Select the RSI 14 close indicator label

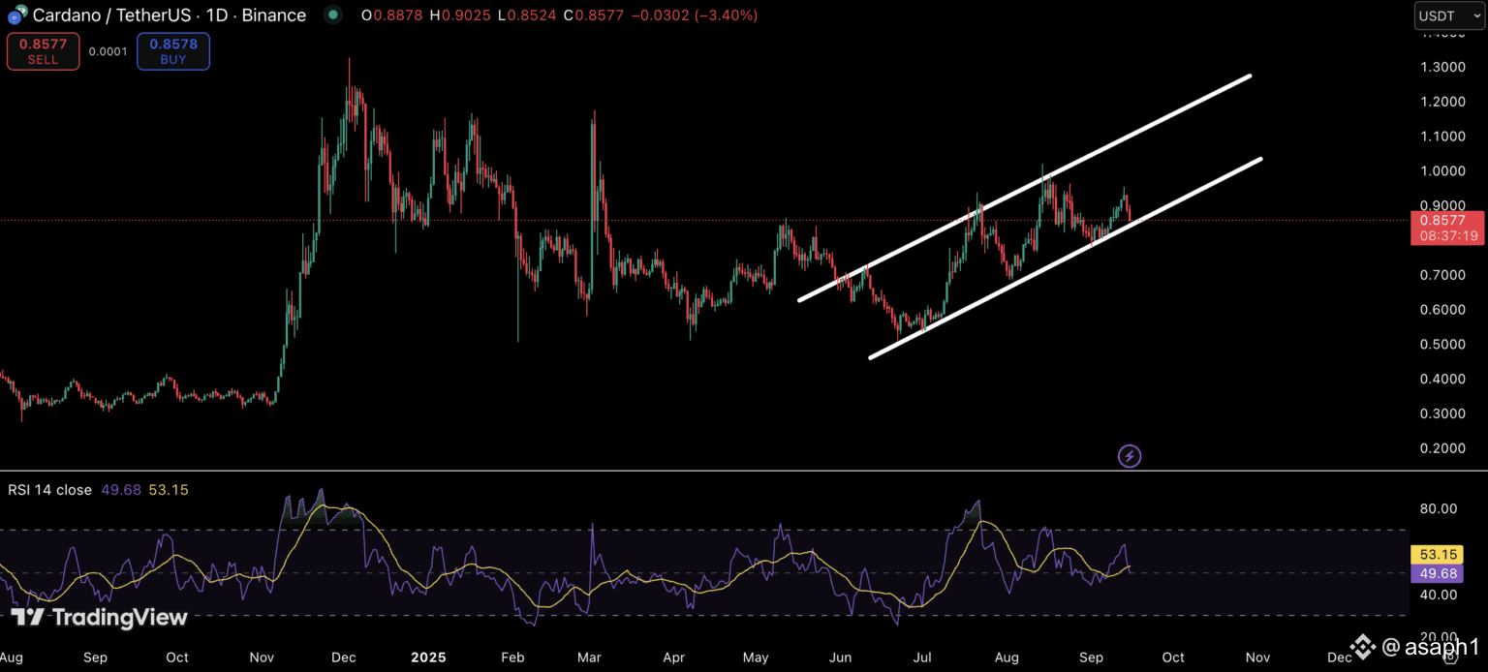49,490
